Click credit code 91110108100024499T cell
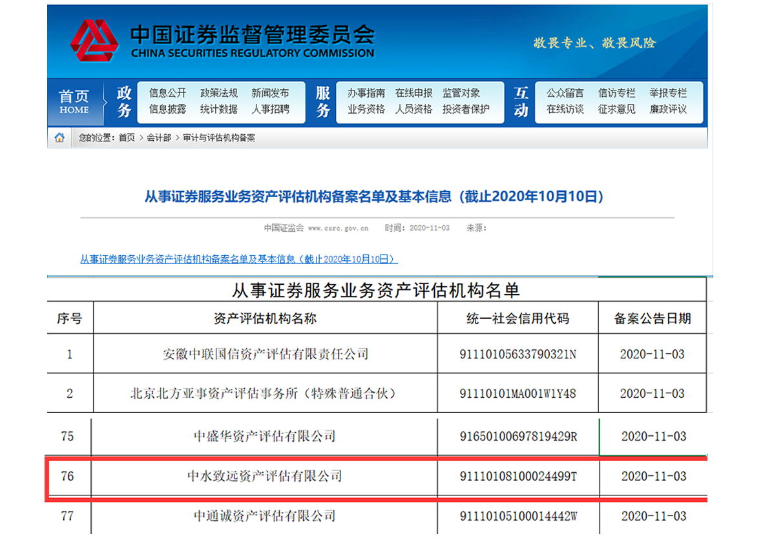This screenshot has height=549, width=763. pyautogui.click(x=517, y=477)
